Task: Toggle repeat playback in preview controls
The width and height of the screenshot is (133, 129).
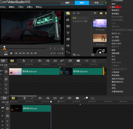Action: pos(32,53)
